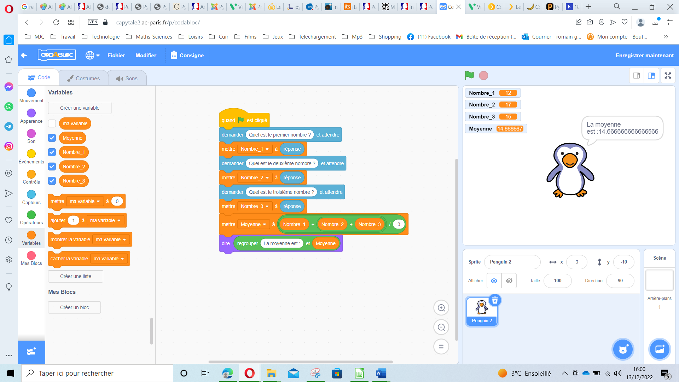The height and width of the screenshot is (382, 679).
Task: Enter fullscreen stage mode
Action: click(667, 76)
